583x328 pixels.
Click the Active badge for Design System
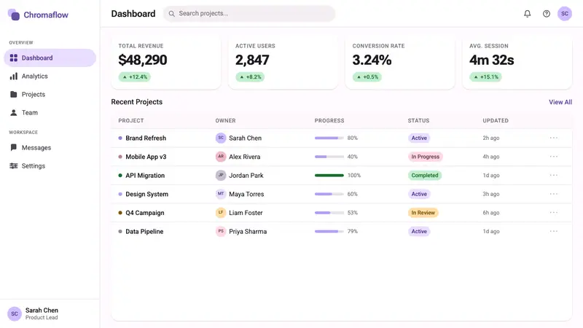tap(419, 194)
